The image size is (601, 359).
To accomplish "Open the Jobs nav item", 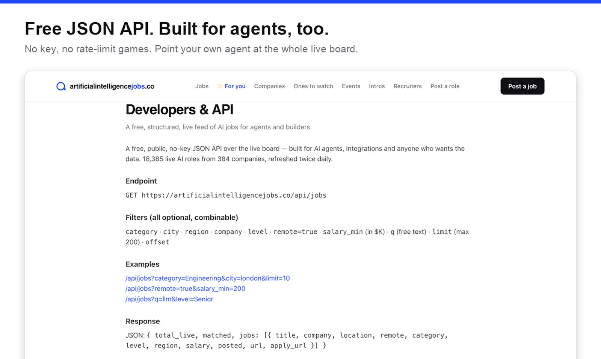I will [x=202, y=86].
